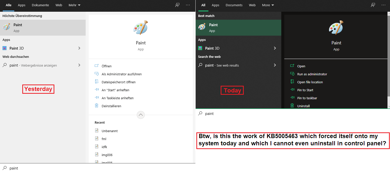390x172 pixels.
Task: Click the trash icon beside Uninstall
Action: tap(292, 106)
